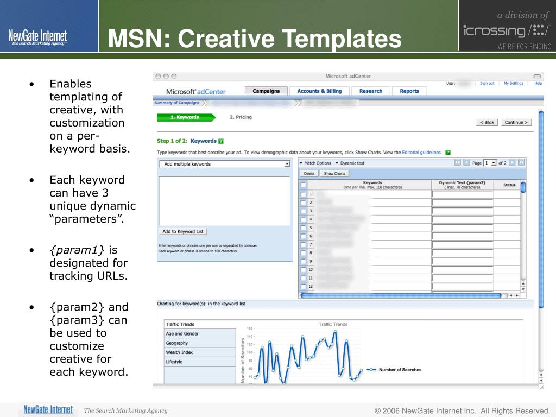Image resolution: width=556 pixels, height=417 pixels.
Task: Go to previous page of keyword list
Action: 466,162
